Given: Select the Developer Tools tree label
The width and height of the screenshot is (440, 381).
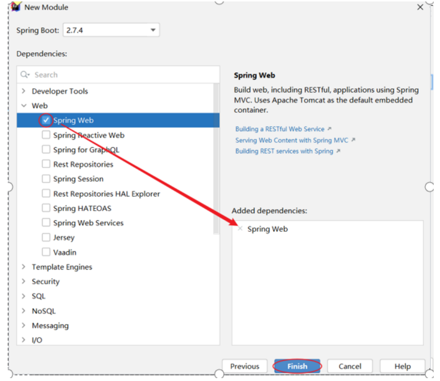Looking at the screenshot, I should click(x=60, y=91).
